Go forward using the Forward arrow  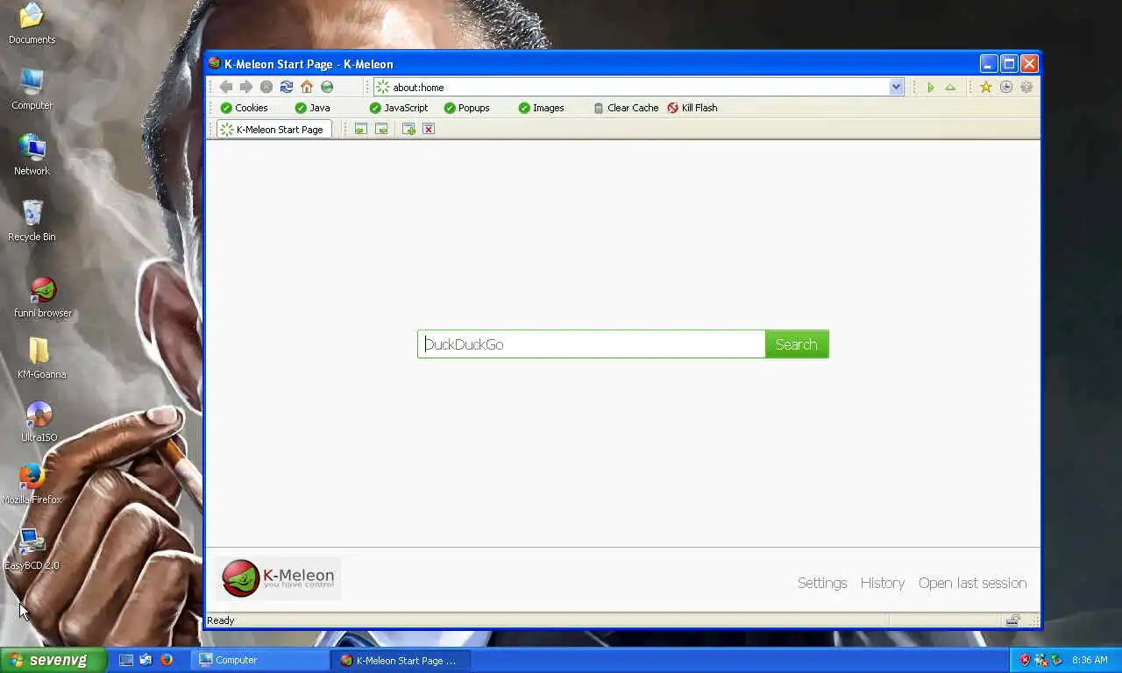[x=246, y=87]
